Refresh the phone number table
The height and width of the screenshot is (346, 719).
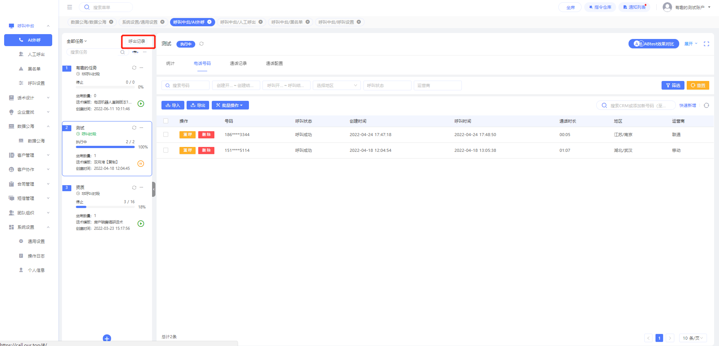(707, 106)
